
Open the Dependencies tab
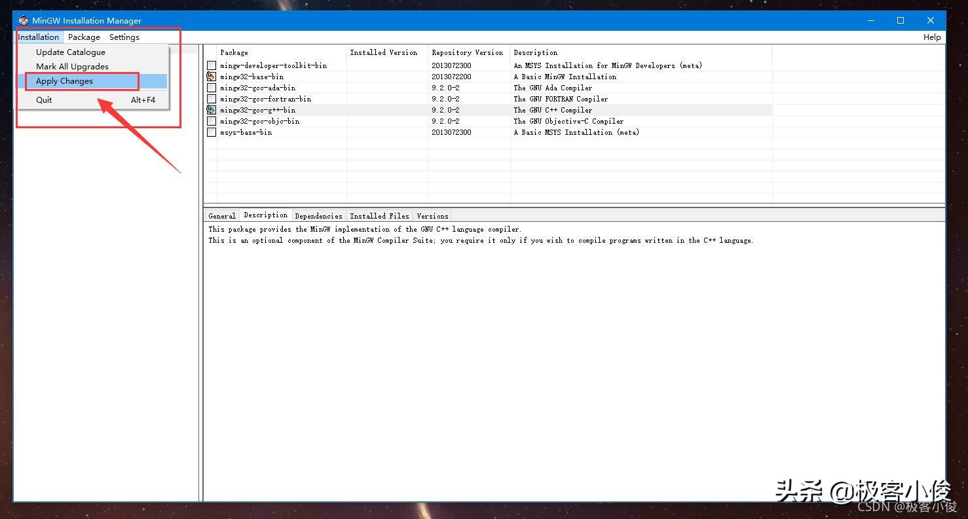[x=319, y=216]
